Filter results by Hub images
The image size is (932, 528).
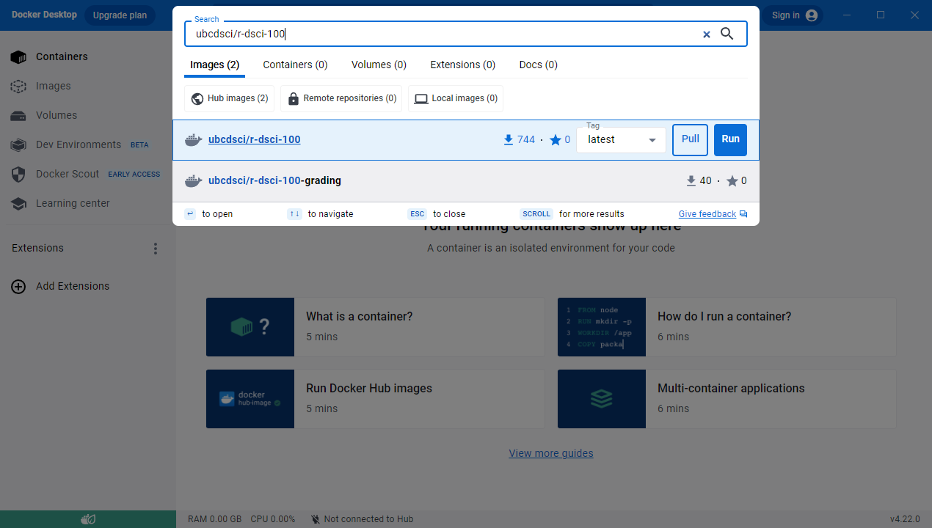tap(230, 98)
